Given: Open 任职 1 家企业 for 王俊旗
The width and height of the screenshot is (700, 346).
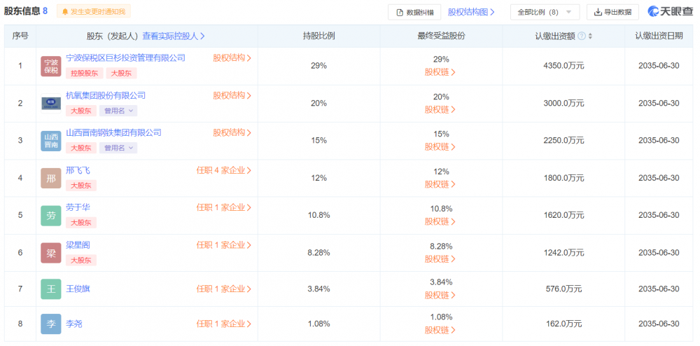Looking at the screenshot, I should coord(224,289).
